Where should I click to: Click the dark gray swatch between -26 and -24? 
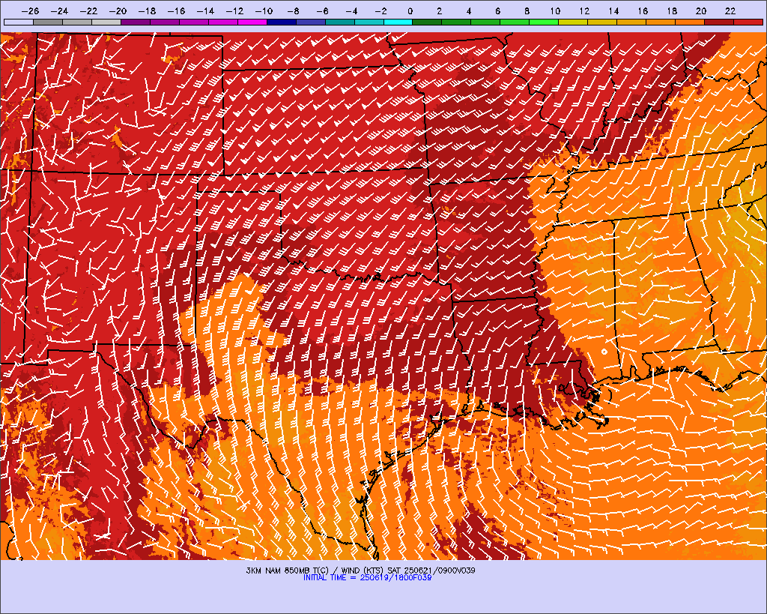[48, 22]
